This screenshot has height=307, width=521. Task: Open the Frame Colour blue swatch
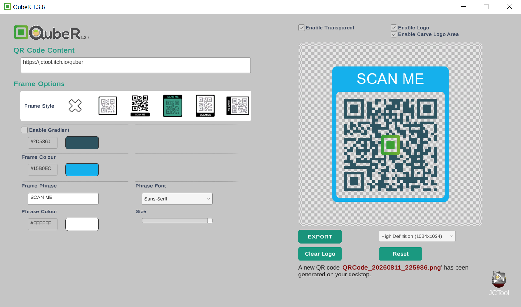click(x=82, y=170)
